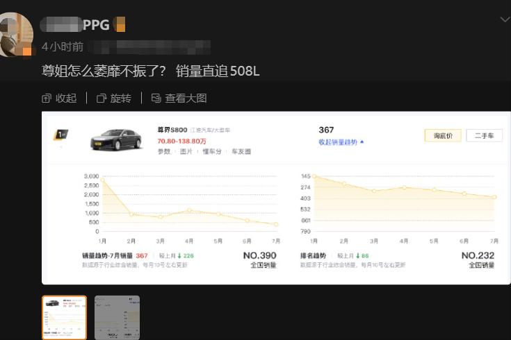This screenshot has height=340, width=511.
Task: Click the rotate icon beside 旋转
Action: 102,99
